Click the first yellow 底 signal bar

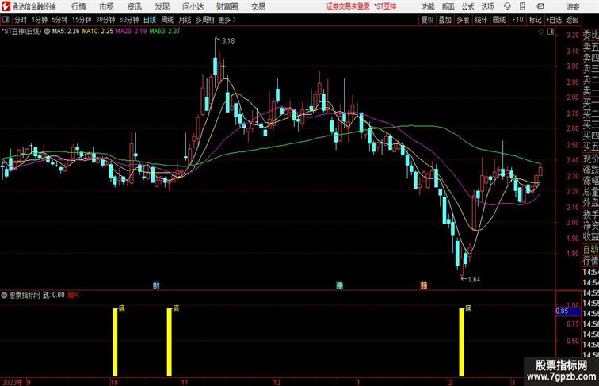(115, 342)
